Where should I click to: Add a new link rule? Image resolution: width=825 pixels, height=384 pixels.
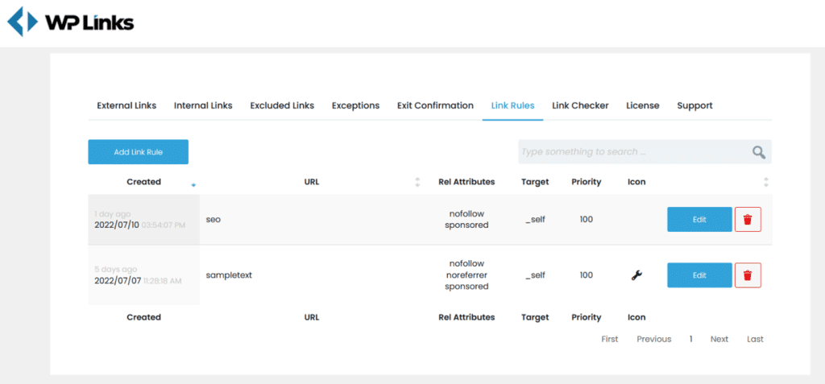tap(139, 152)
